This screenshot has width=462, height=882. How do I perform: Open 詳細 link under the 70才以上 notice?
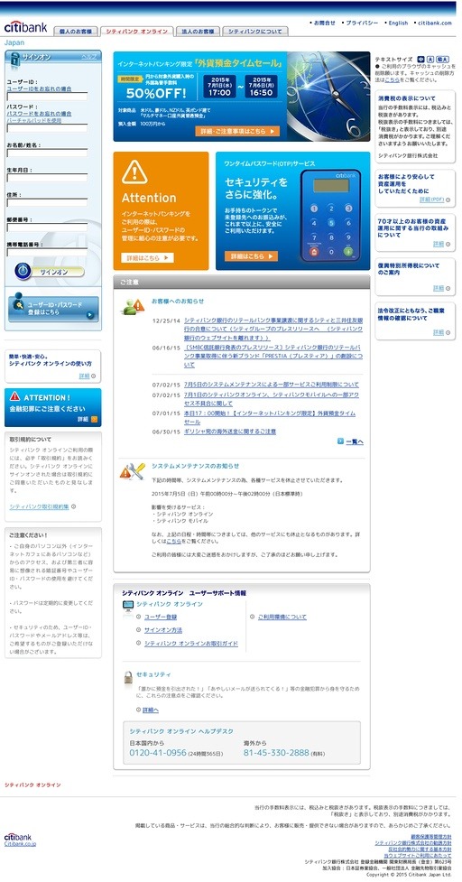pyautogui.click(x=439, y=244)
